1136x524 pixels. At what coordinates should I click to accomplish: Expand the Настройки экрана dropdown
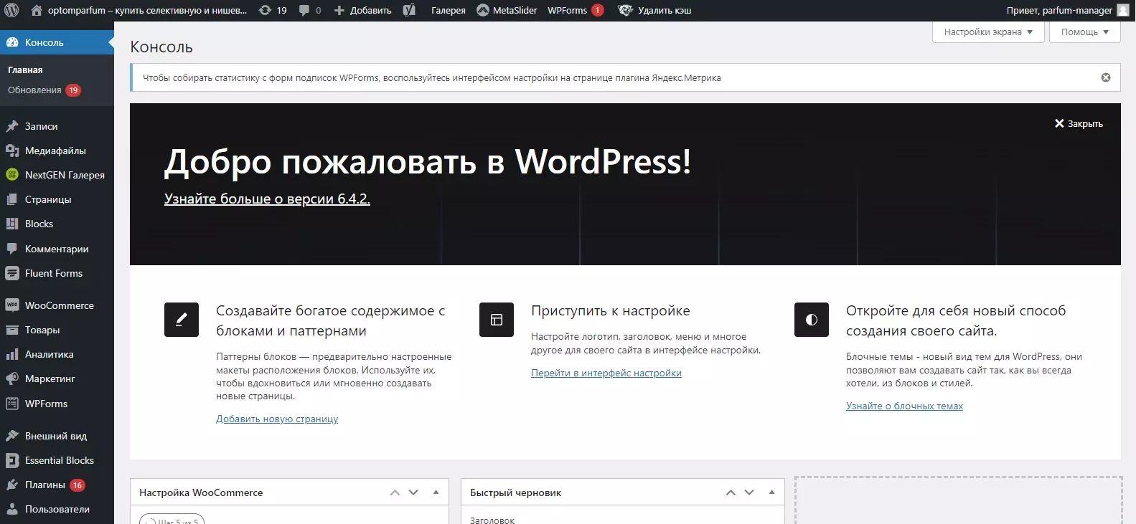(x=988, y=32)
